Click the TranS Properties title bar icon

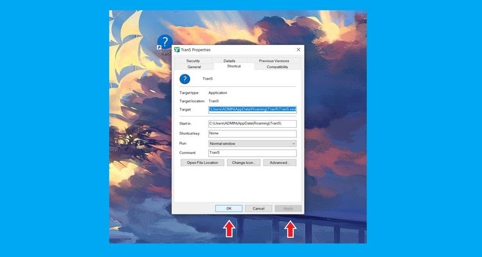pos(177,49)
